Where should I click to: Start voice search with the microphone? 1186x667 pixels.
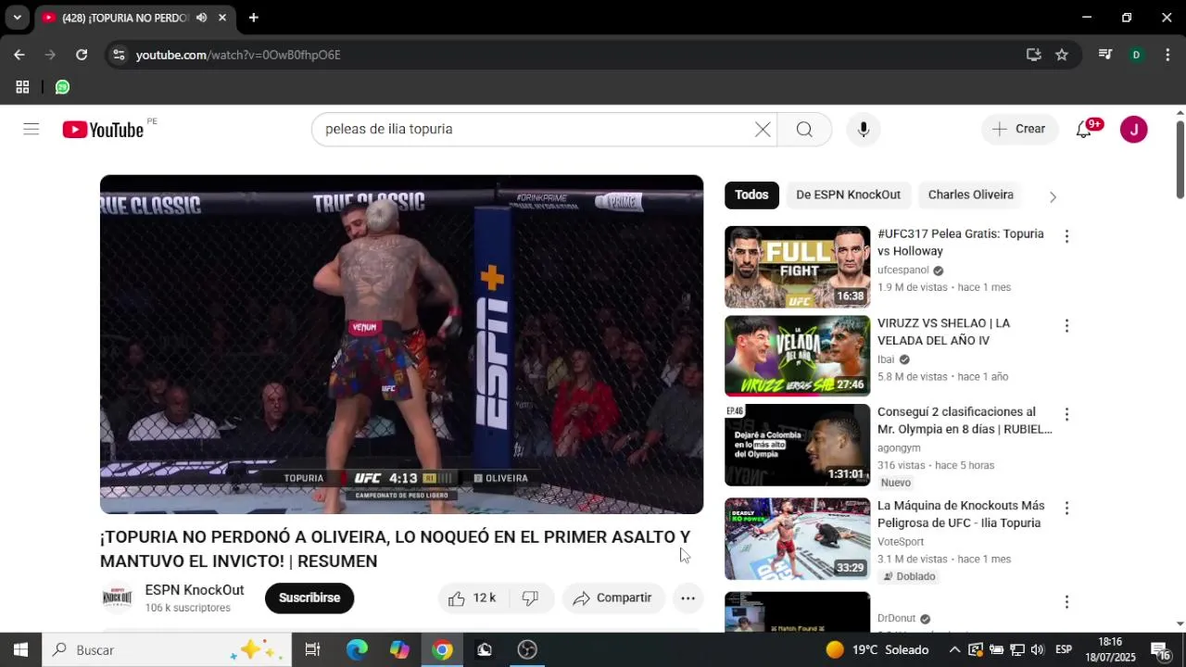[864, 130]
